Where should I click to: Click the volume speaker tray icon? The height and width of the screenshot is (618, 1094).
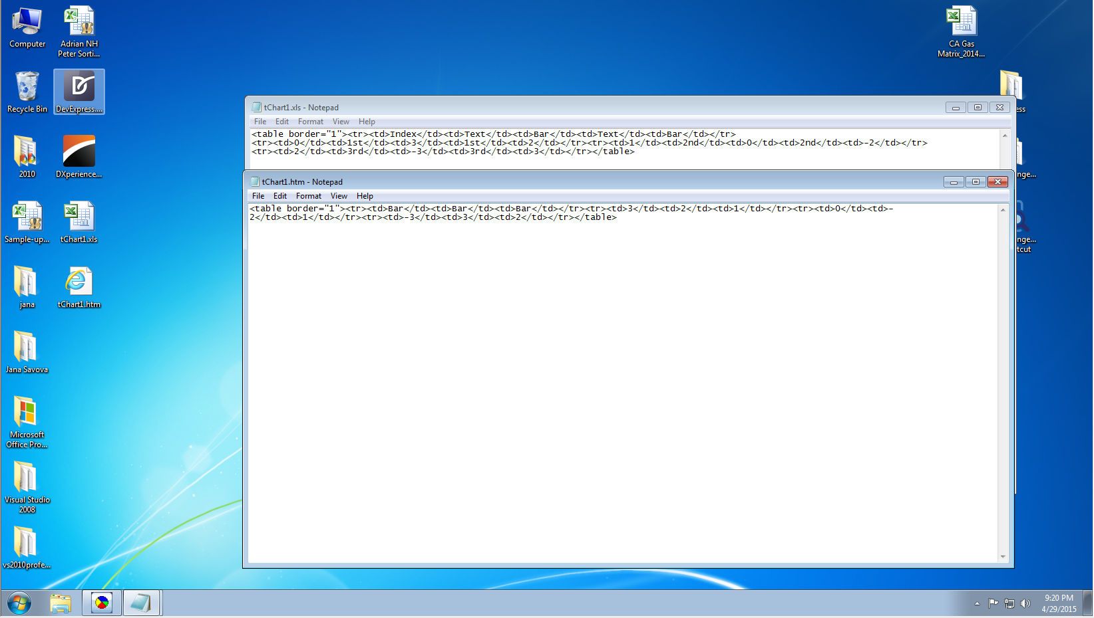click(1025, 603)
